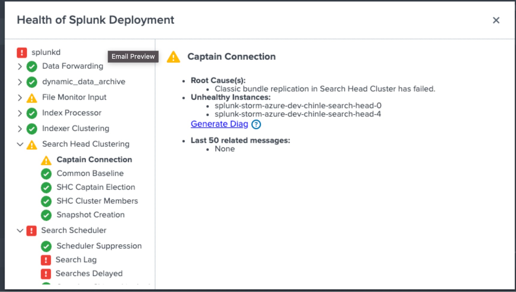The image size is (516, 292).
Task: Click unhealthy instance search-head-0 text
Action: 298,106
